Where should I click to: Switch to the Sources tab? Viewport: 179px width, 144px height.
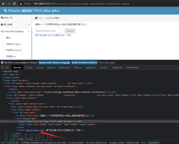coord(40,68)
